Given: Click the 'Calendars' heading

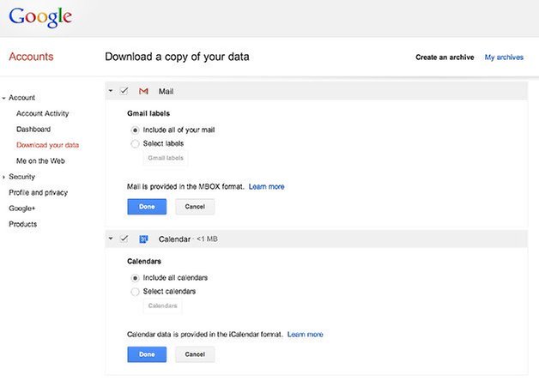Looking at the screenshot, I should coord(144,261).
